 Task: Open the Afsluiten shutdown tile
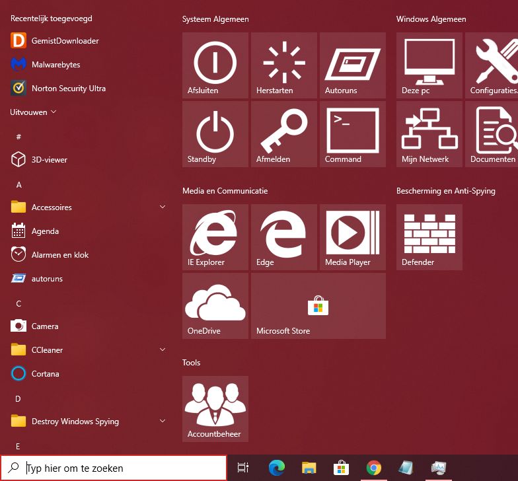click(x=215, y=65)
